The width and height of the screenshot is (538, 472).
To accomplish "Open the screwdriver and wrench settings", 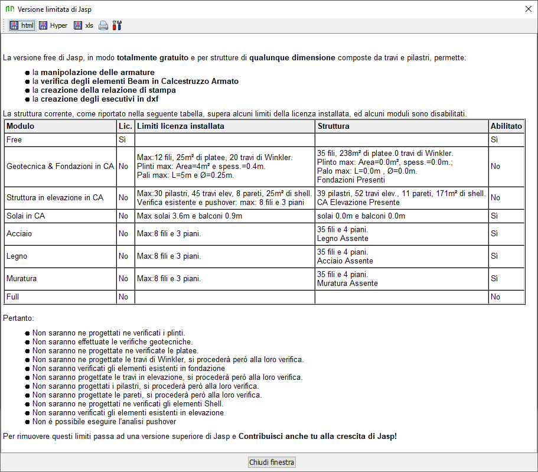I will (x=117, y=25).
